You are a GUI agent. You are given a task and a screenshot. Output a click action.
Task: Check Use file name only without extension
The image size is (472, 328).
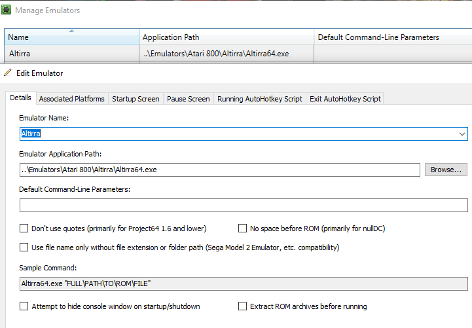pos(24,247)
